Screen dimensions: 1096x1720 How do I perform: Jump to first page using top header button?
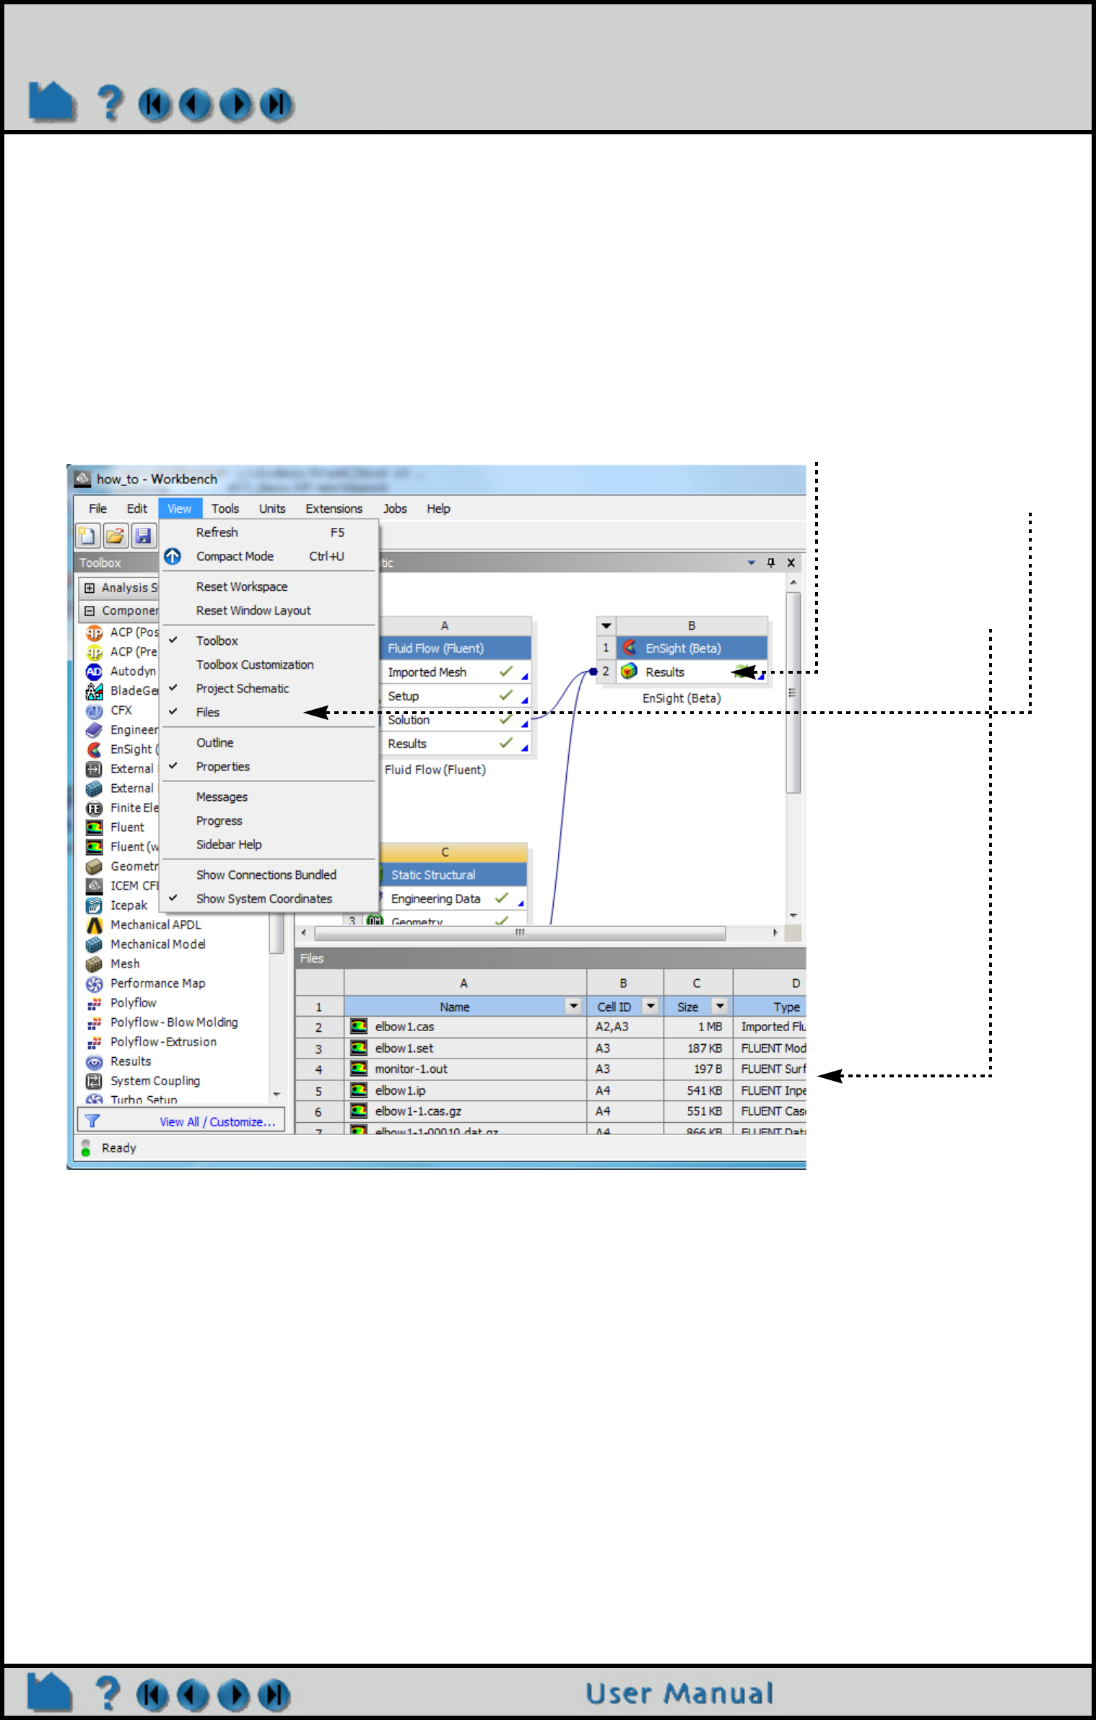coord(155,105)
